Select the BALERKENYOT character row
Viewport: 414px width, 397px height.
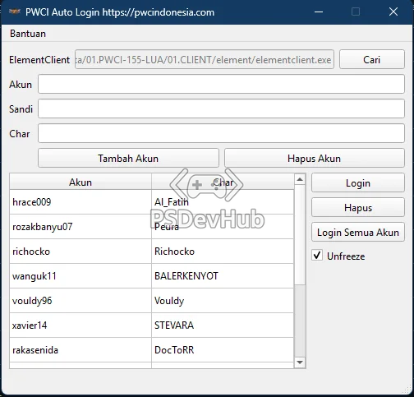tap(151, 276)
